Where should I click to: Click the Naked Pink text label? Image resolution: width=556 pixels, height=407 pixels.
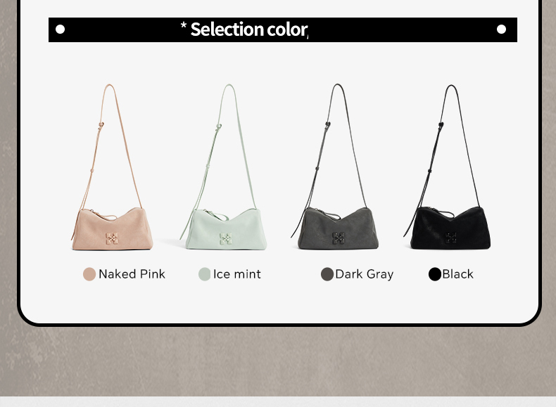tap(132, 274)
